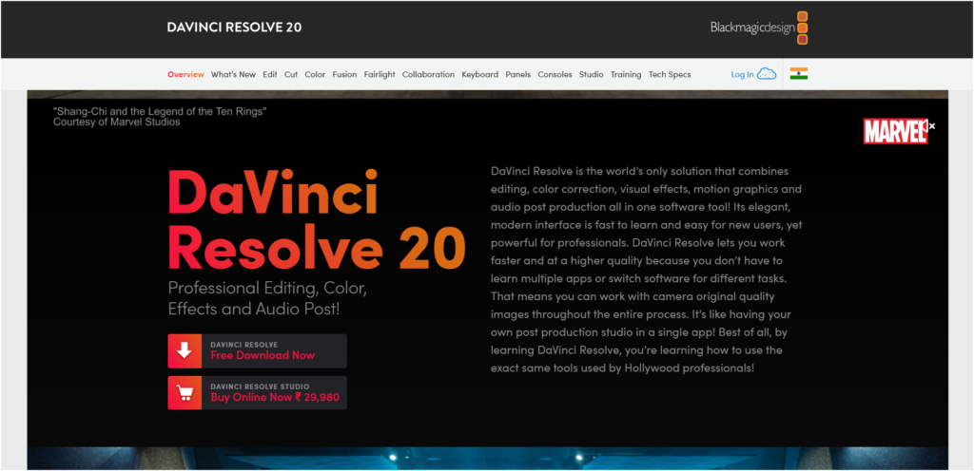The width and height of the screenshot is (974, 471).
Task: Open the Collaboration tab
Action: pos(428,74)
